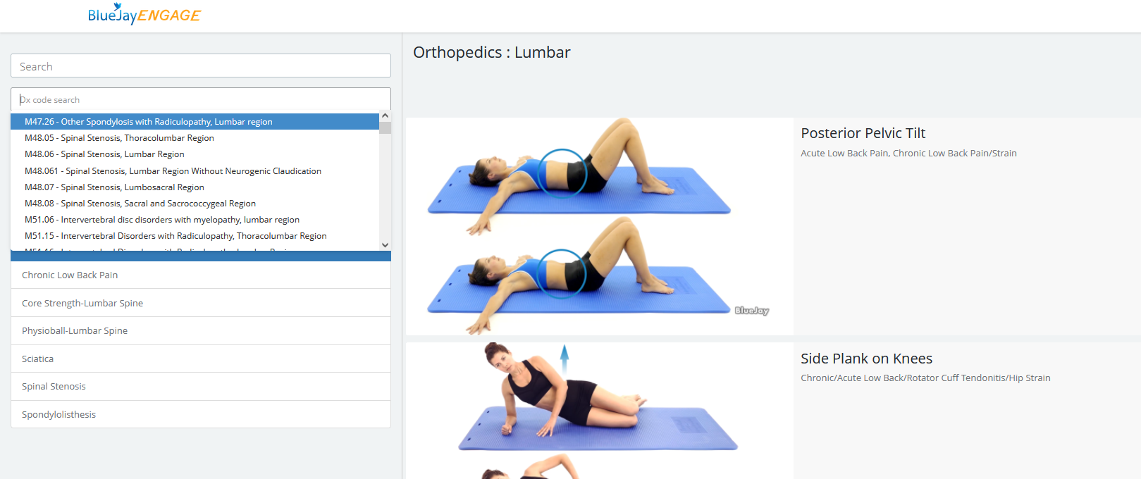Click the dropdown list scroll up arrow
The image size is (1141, 479).
385,116
